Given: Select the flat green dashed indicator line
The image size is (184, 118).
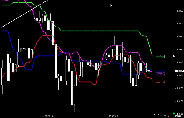Looking at the screenshot, I should tap(100, 31).
